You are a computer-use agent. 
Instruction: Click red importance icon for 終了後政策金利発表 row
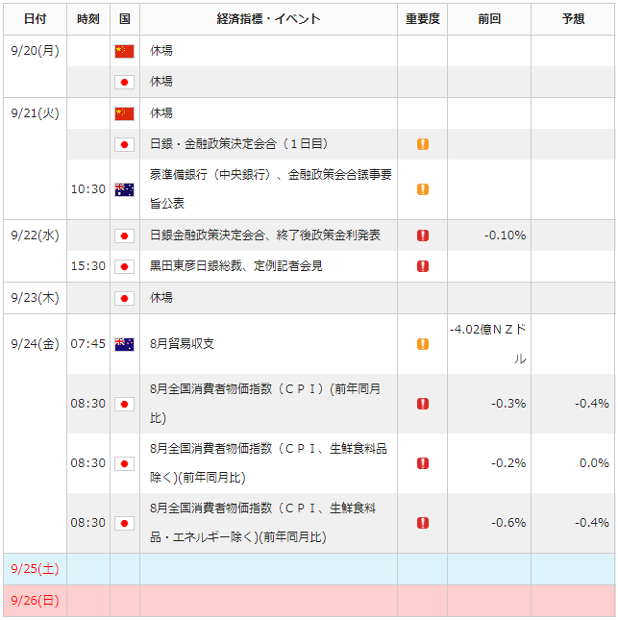point(423,236)
